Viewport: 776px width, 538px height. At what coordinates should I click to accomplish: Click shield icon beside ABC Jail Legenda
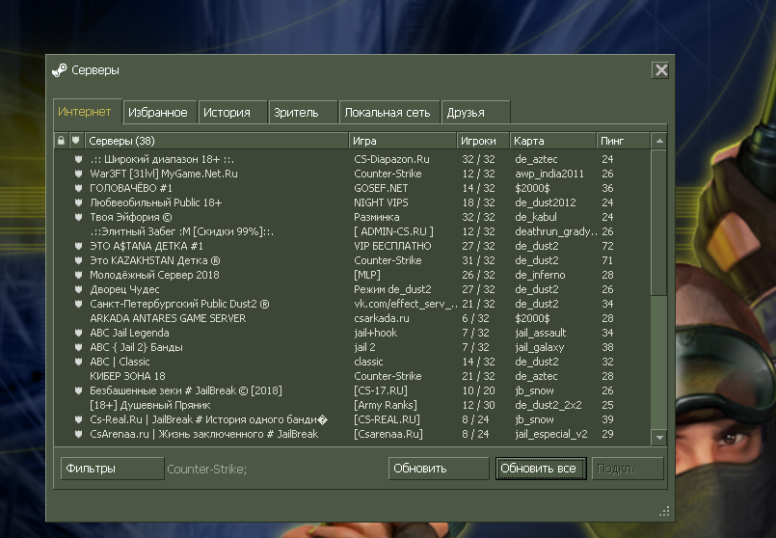[78, 333]
